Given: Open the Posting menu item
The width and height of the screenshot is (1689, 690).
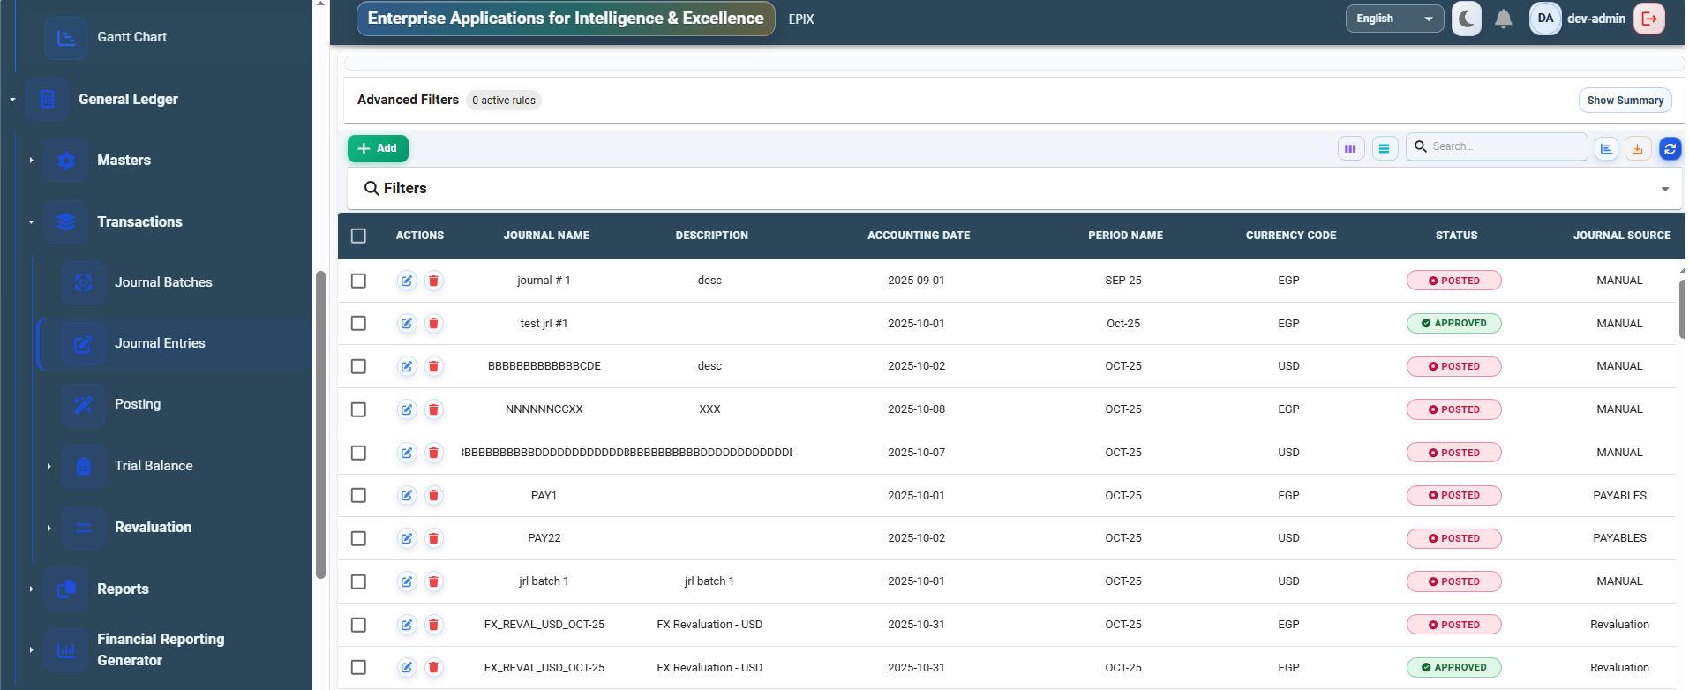Looking at the screenshot, I should point(138,404).
